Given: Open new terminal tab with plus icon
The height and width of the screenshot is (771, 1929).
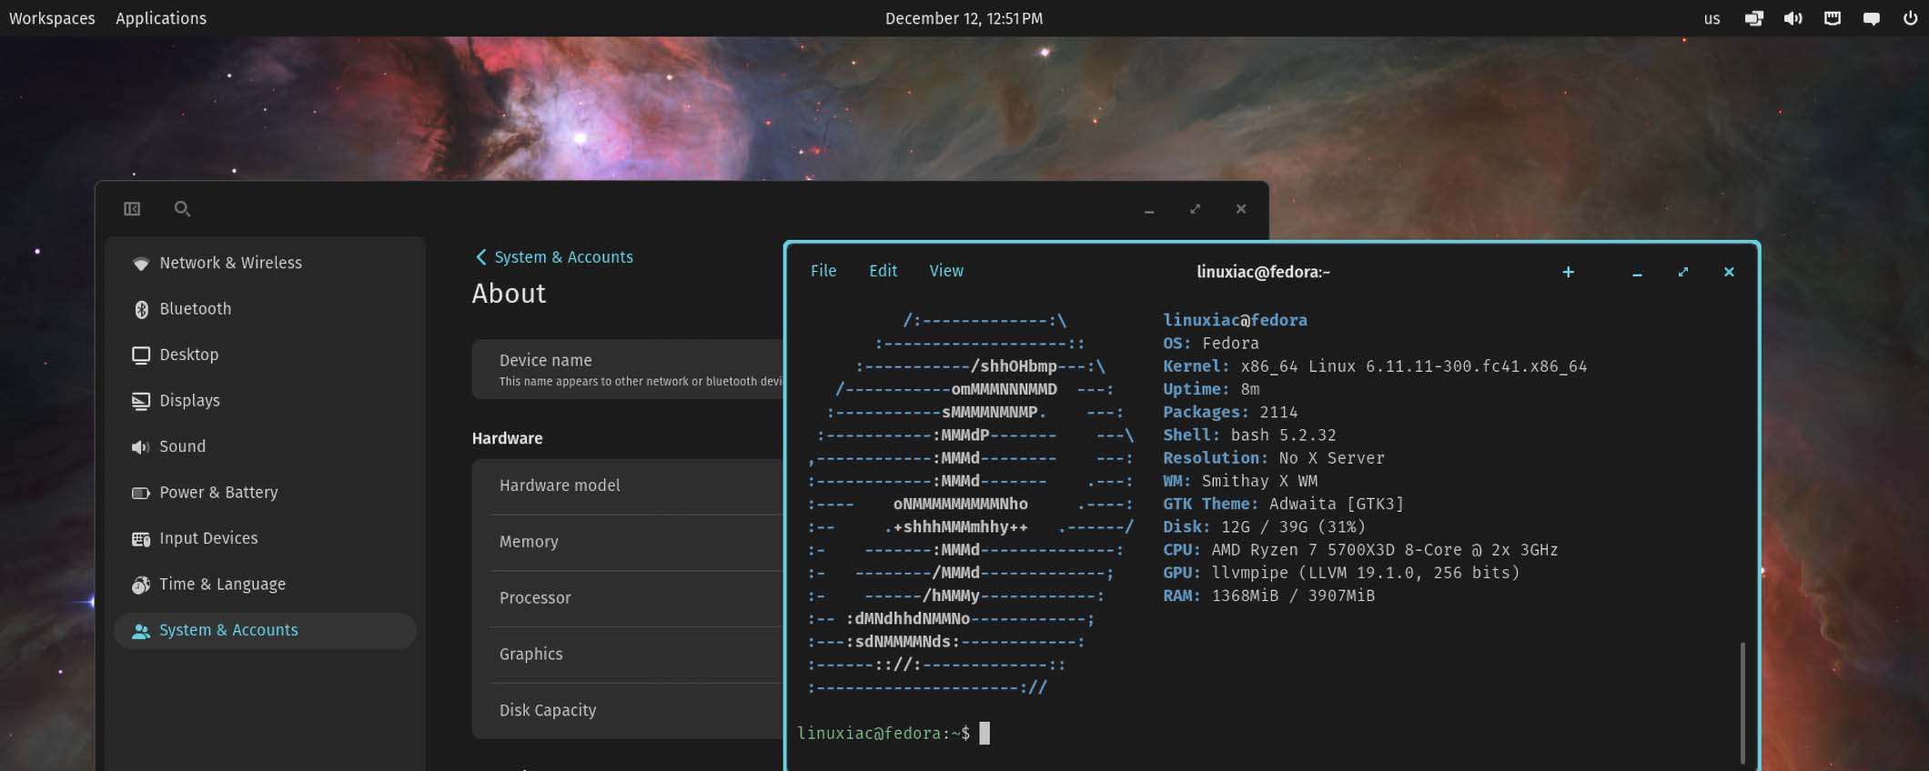Looking at the screenshot, I should click(x=1568, y=272).
